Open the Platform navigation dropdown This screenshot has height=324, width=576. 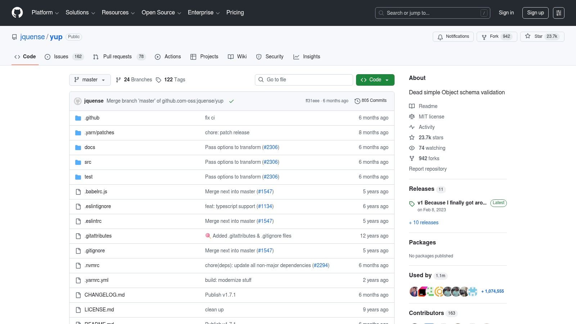pos(45,13)
